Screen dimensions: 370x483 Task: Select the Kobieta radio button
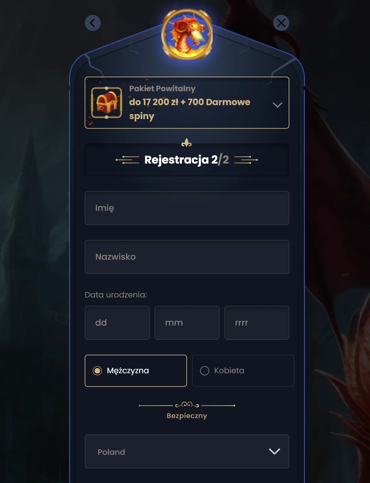(x=205, y=371)
